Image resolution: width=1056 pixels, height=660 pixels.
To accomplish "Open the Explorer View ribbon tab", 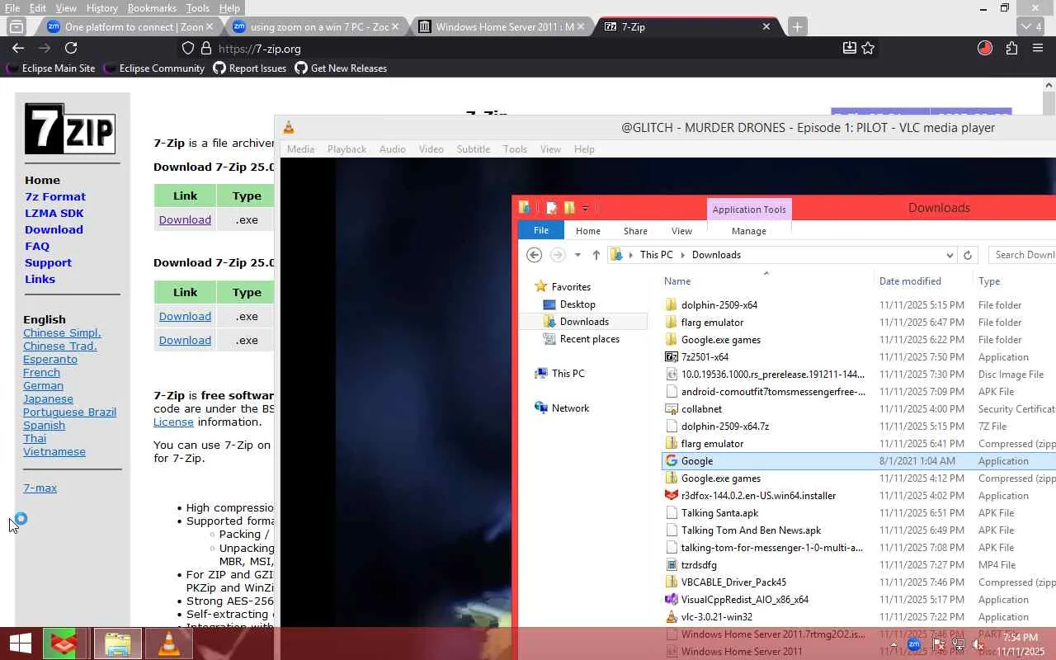I will tap(681, 231).
